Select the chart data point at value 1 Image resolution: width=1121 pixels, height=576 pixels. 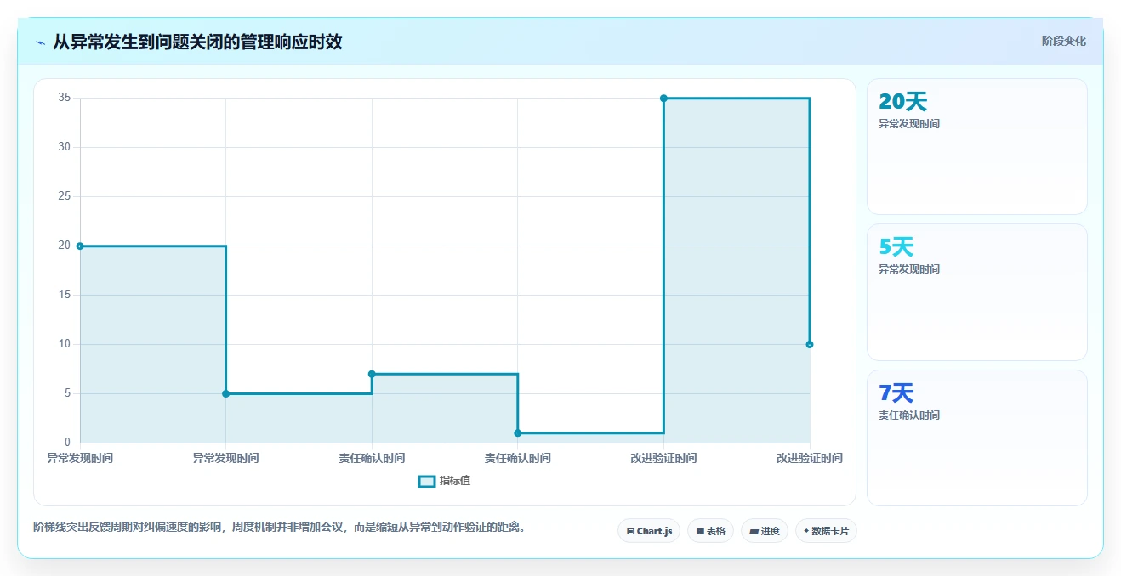pos(518,433)
